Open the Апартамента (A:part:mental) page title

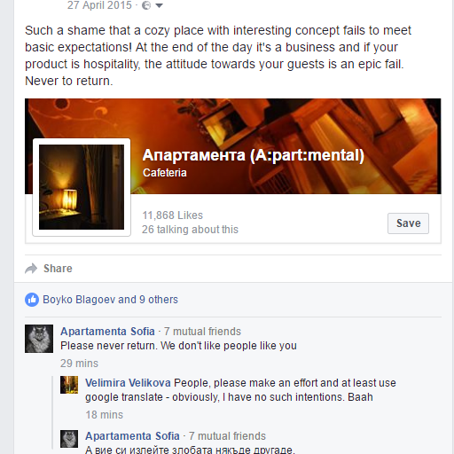click(254, 155)
